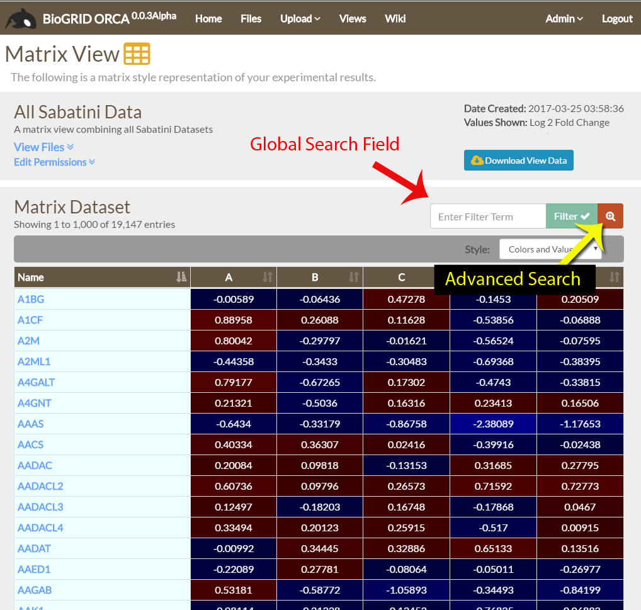641x610 pixels.
Task: Expand the Edit Permissions section
Action: click(54, 162)
